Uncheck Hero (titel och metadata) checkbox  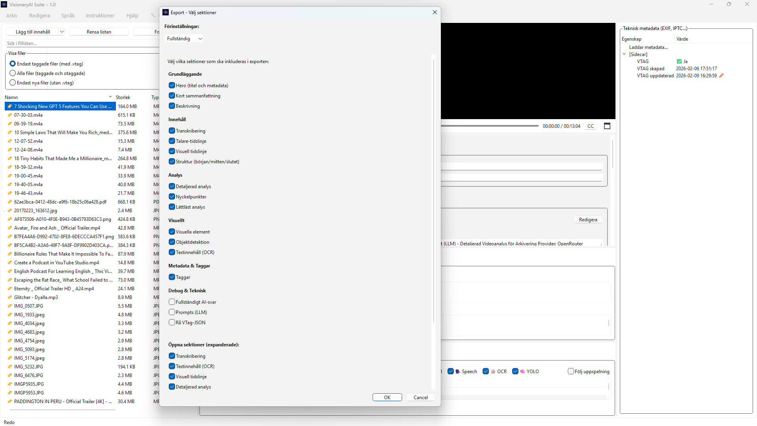coord(172,86)
